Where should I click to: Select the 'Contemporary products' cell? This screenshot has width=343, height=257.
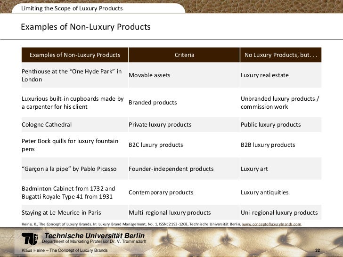(x=184, y=193)
